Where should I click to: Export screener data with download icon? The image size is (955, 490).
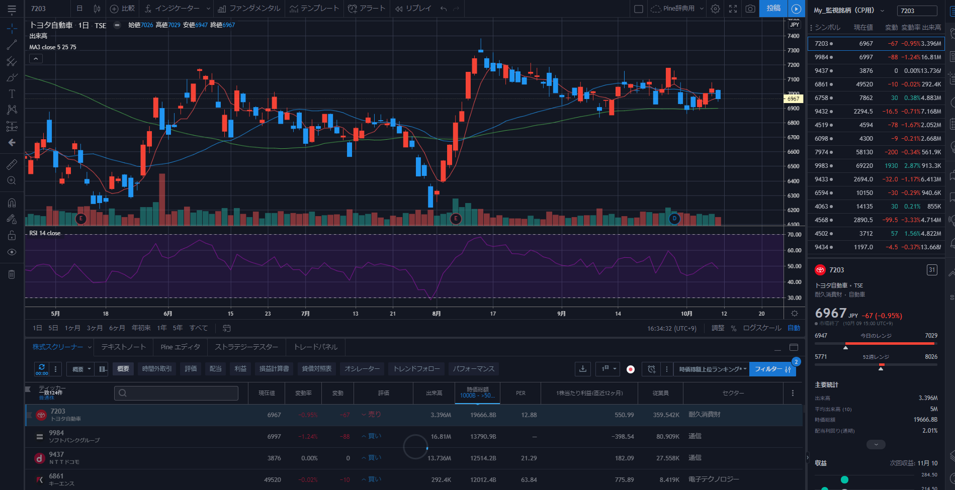click(x=583, y=369)
